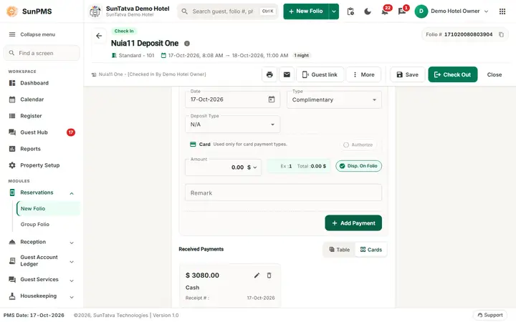Open the Deposit Type dropdown
Image resolution: width=516 pixels, height=322 pixels.
[232, 125]
